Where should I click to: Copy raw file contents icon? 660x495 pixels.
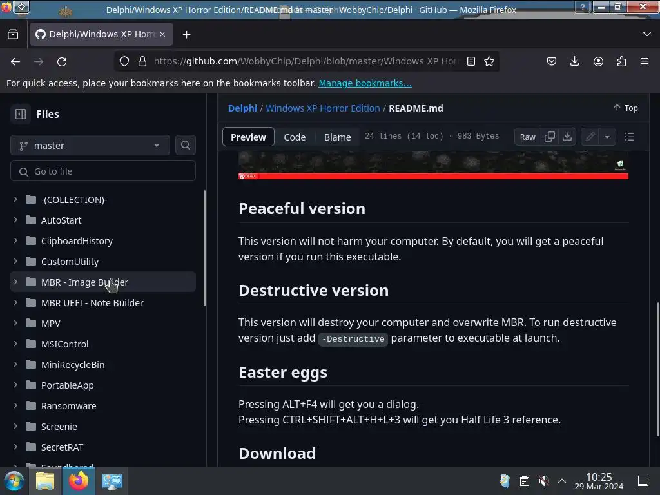click(x=549, y=137)
